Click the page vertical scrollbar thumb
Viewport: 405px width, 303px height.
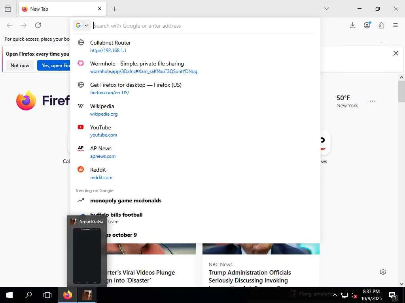401,92
